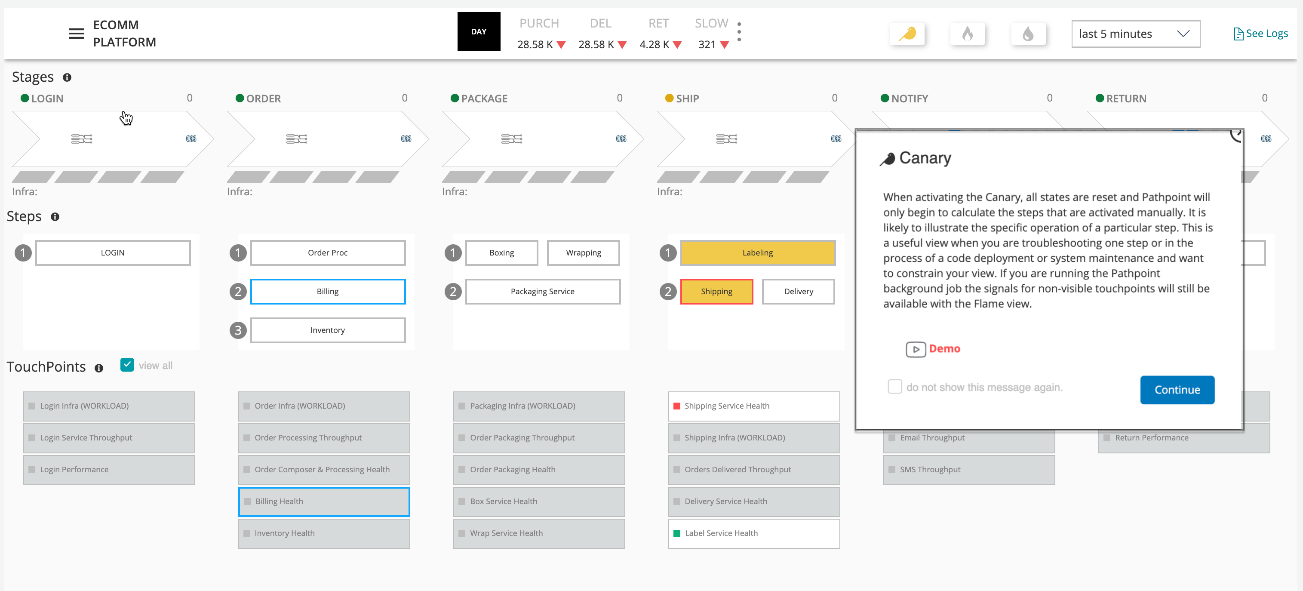Toggle the DAY time range button
This screenshot has width=1303, height=591.
tap(479, 31)
